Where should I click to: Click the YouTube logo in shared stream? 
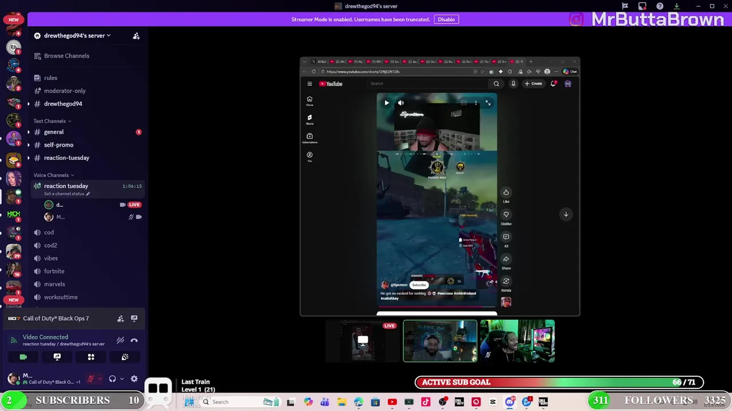(331, 84)
